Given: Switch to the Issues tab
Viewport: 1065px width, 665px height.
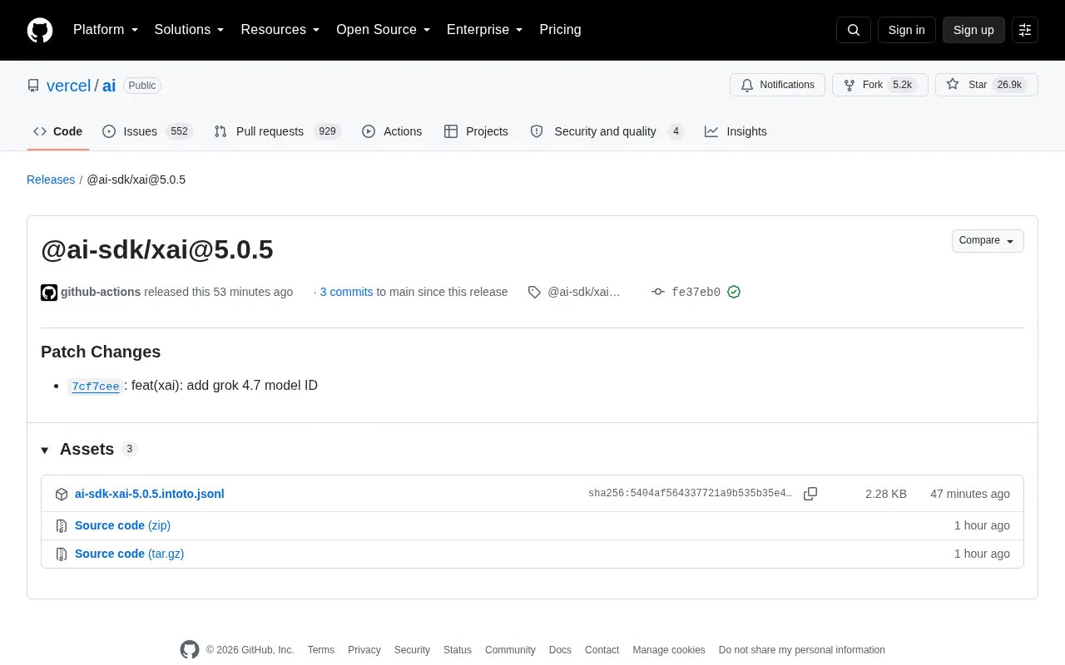Looking at the screenshot, I should click(148, 131).
